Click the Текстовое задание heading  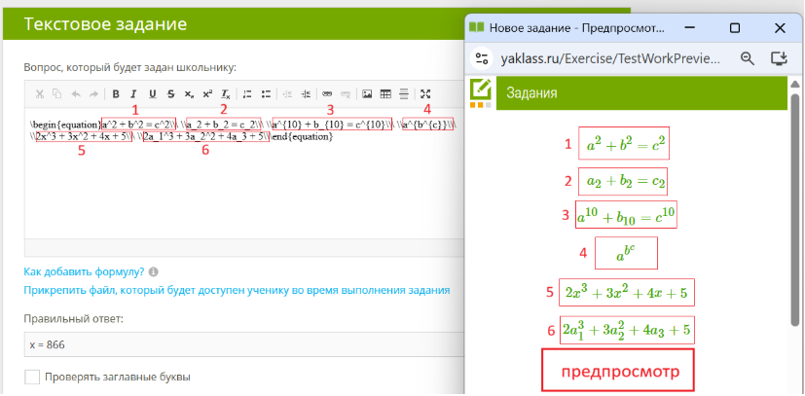coord(105,24)
